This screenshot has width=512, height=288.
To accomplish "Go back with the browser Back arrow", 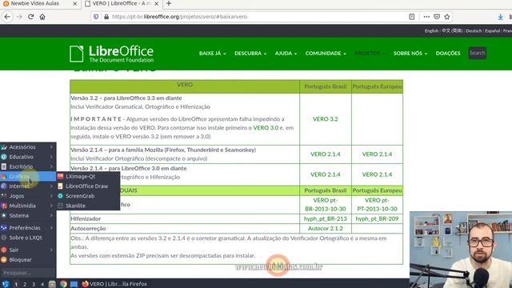I will tap(7, 17).
